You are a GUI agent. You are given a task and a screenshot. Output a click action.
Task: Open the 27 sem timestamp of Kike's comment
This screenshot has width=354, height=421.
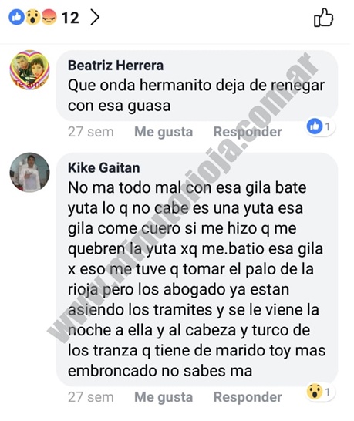(91, 397)
